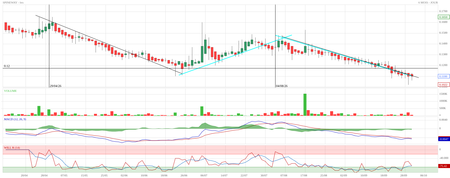Click the VOLUME panel label
Viewport: 450px width, 178px height.
click(x=10, y=91)
